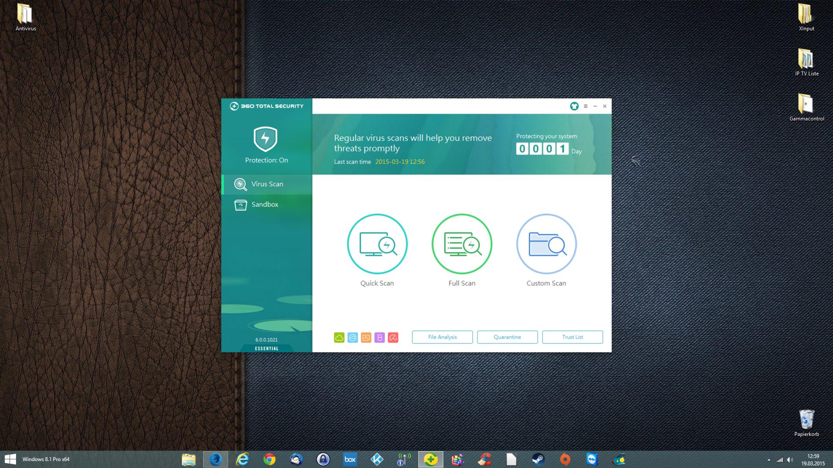Click the ESSENTIAL edition label
Image resolution: width=833 pixels, height=468 pixels.
coord(267,348)
